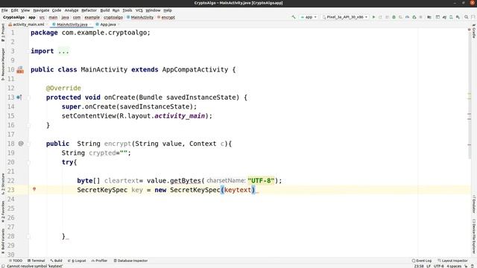The image size is (477, 268).
Task: Open the AVD Manager toolbar icon
Action: [451, 17]
